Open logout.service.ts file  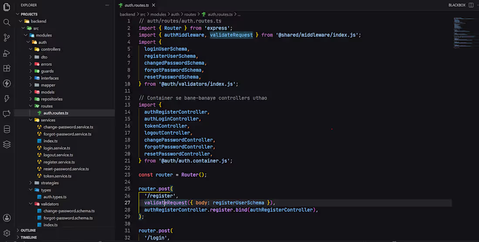pyautogui.click(x=58, y=155)
